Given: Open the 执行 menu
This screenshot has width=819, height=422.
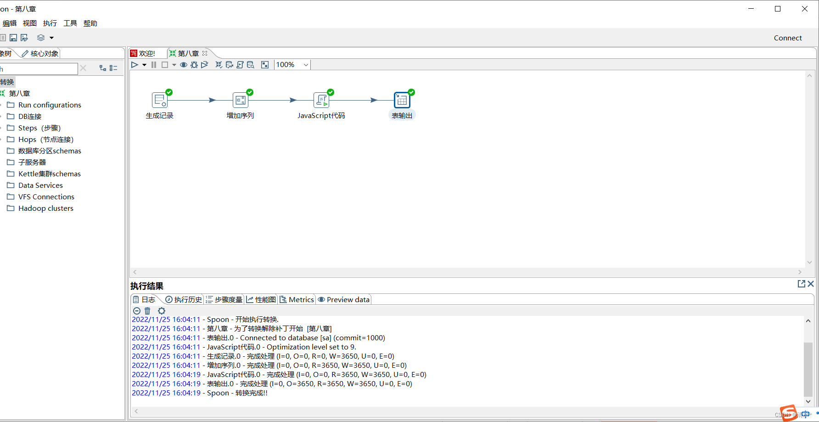Looking at the screenshot, I should point(50,23).
